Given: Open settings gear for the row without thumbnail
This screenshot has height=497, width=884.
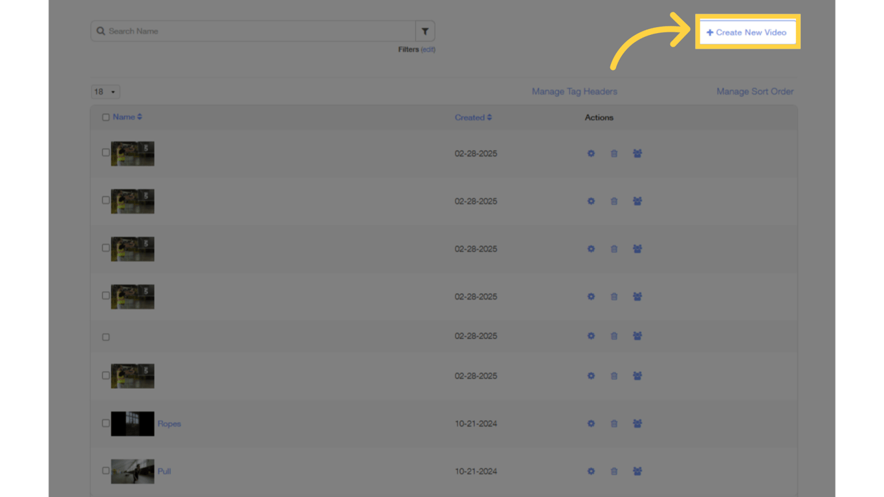Looking at the screenshot, I should (x=591, y=337).
